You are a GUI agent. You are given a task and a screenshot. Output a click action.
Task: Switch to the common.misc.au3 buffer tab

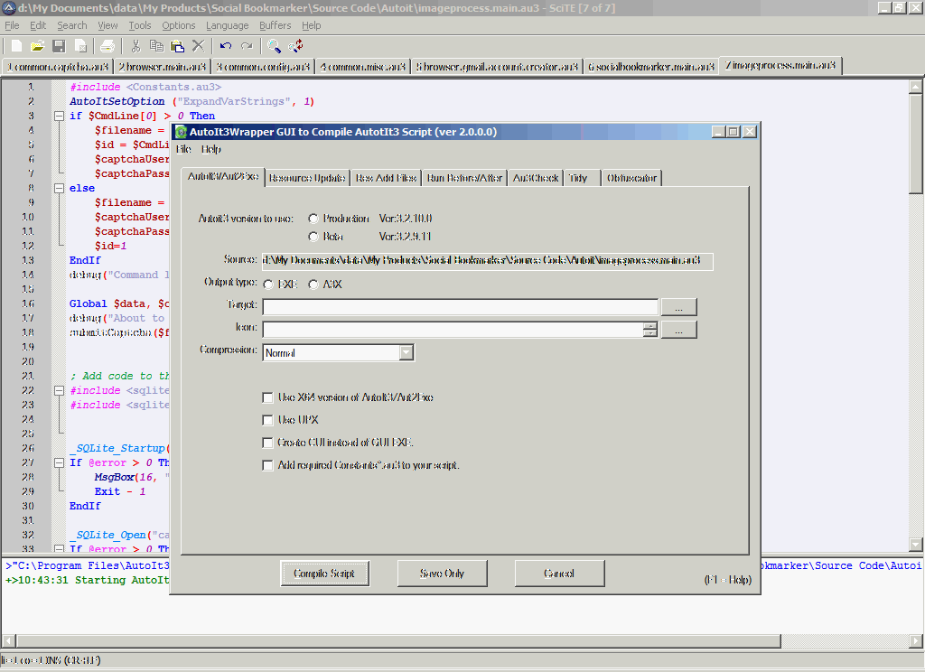363,67
